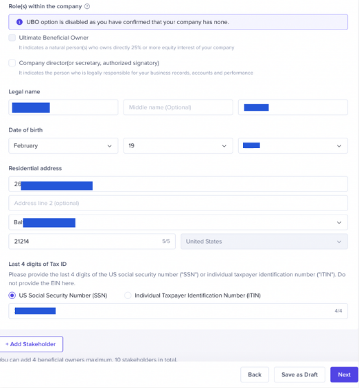Open the United States country dropdown
Screen dimensions: 359x388
click(264, 241)
